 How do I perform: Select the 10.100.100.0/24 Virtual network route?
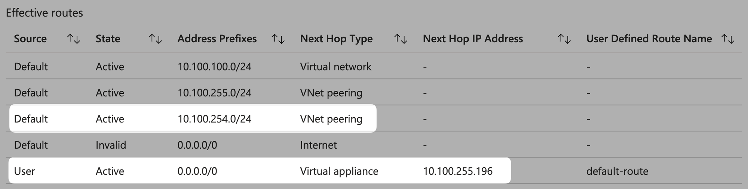click(x=374, y=66)
